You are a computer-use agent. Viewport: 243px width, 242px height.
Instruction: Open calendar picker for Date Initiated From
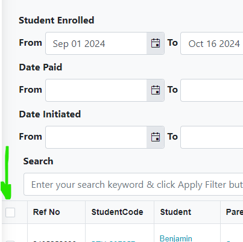tap(156, 137)
